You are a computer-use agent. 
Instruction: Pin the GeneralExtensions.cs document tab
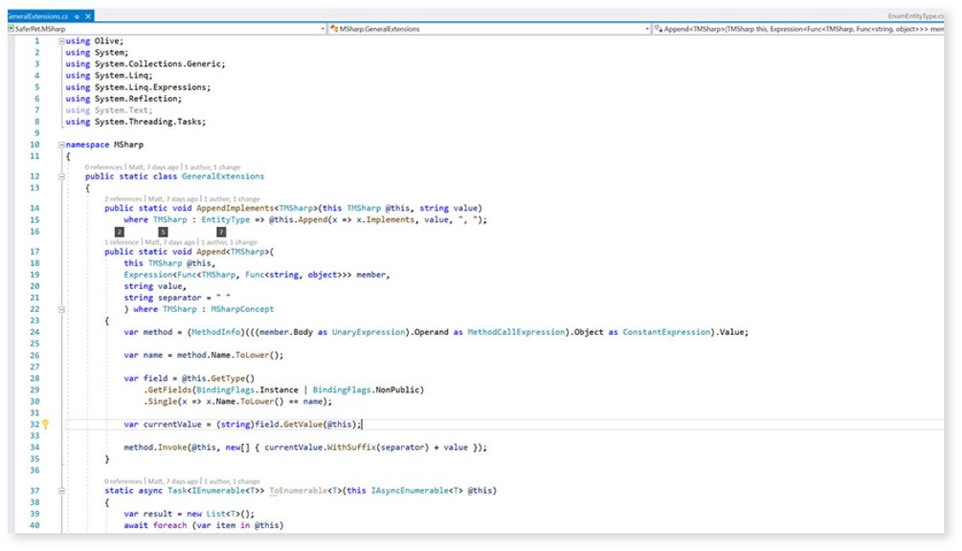[x=76, y=15]
